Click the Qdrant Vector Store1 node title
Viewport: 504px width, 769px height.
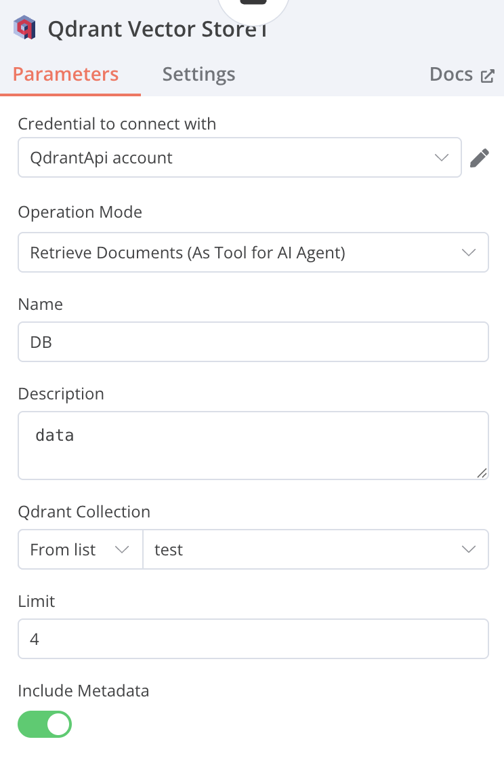156,29
